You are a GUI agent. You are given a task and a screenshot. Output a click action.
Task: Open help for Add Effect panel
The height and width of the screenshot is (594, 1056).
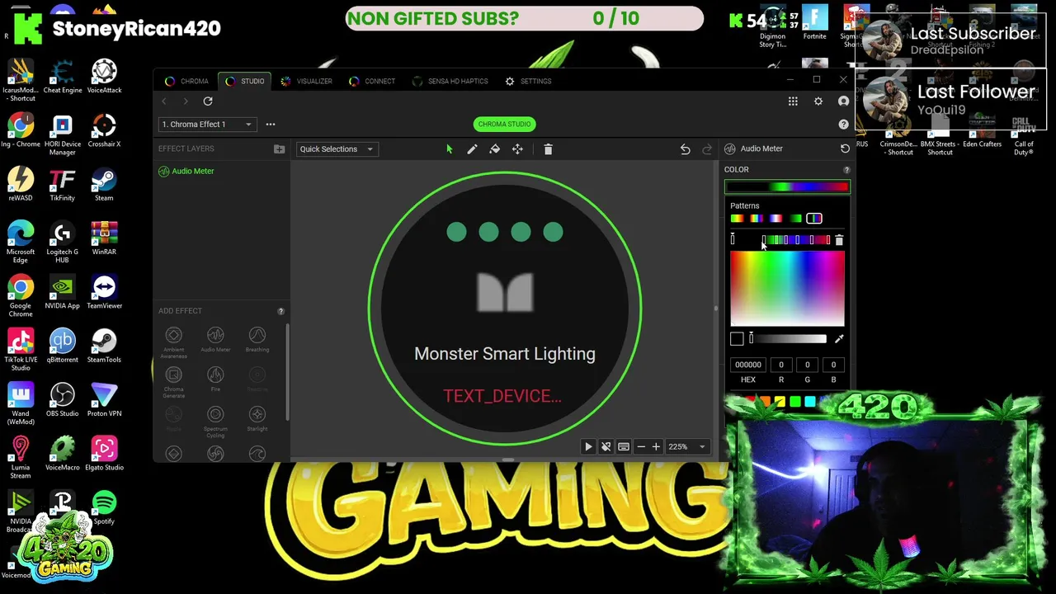point(280,311)
